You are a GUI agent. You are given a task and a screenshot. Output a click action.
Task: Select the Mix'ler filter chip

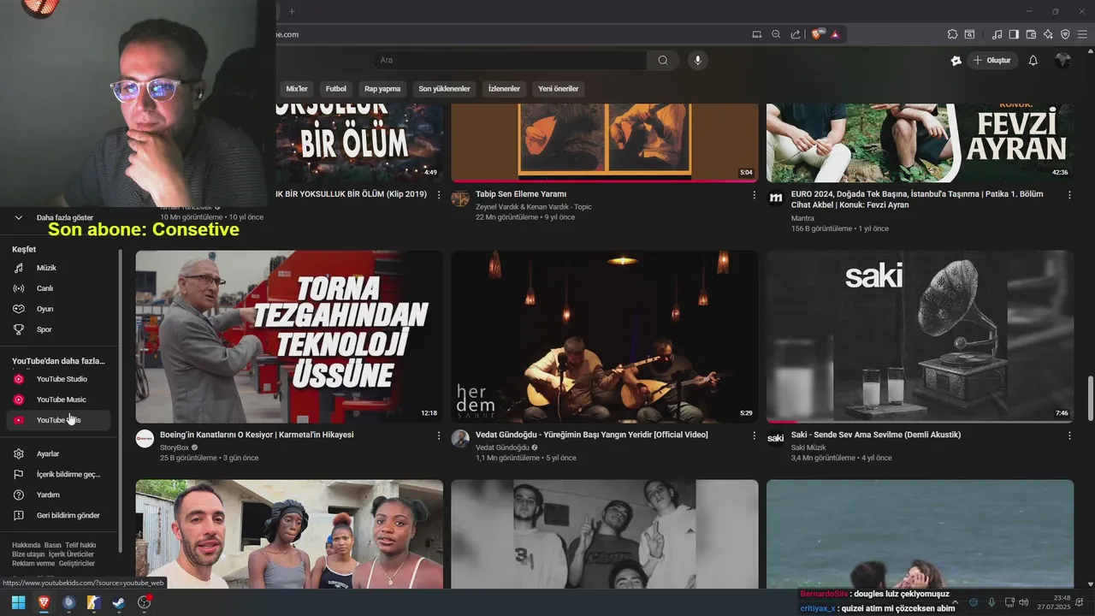click(x=297, y=89)
